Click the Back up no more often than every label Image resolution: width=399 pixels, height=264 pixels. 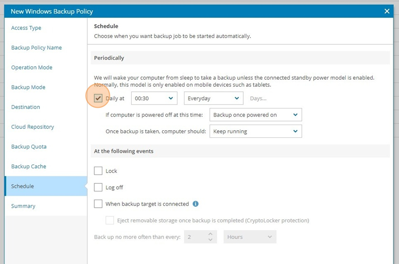[137, 237]
